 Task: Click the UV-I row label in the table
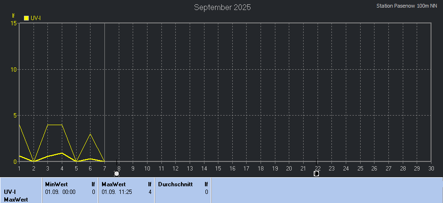10,192
